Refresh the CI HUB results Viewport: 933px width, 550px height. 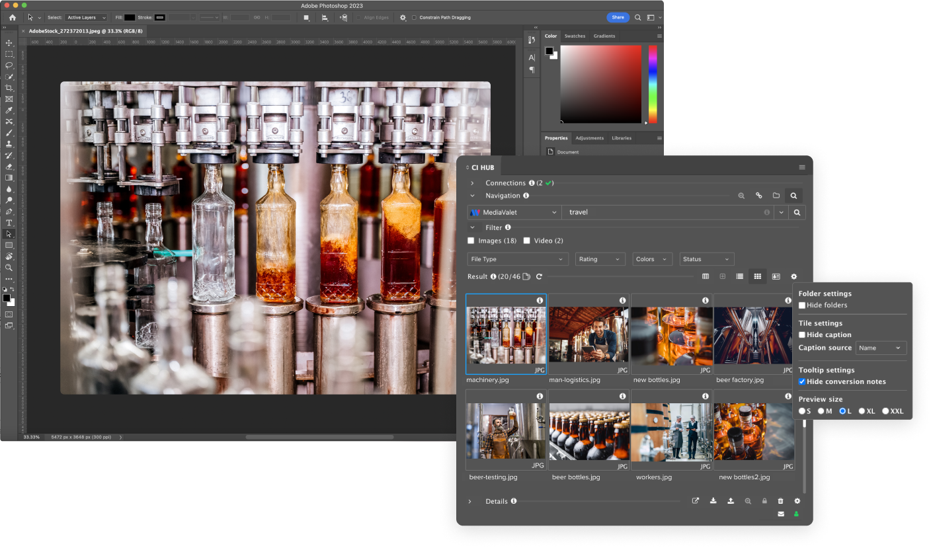[539, 276]
